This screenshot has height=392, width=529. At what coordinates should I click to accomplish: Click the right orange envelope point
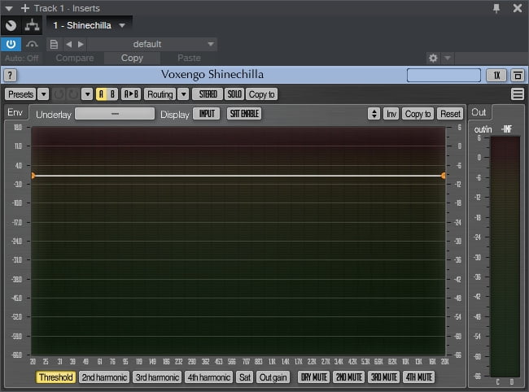pyautogui.click(x=444, y=176)
